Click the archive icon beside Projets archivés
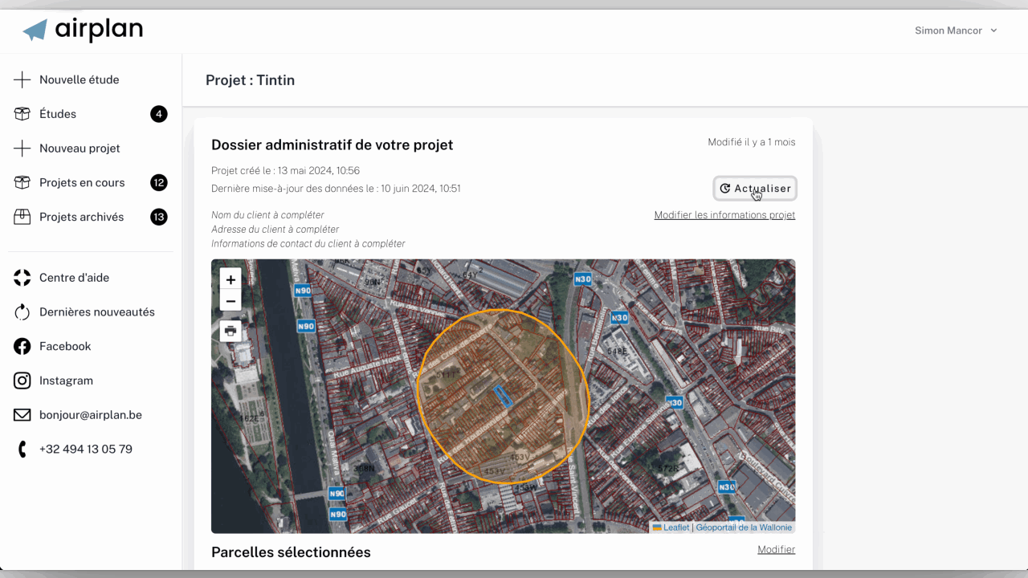Screen dimensions: 1028x578 pyautogui.click(x=22, y=217)
